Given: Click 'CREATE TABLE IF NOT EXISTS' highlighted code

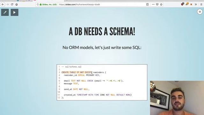Looking at the screenshot, I should coord(77,73).
